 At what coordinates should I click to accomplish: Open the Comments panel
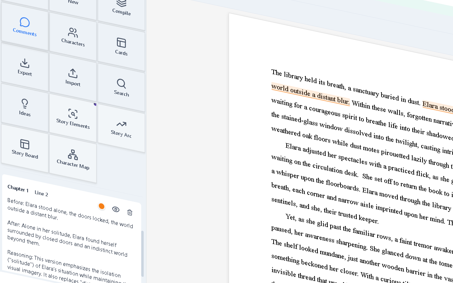(x=25, y=27)
